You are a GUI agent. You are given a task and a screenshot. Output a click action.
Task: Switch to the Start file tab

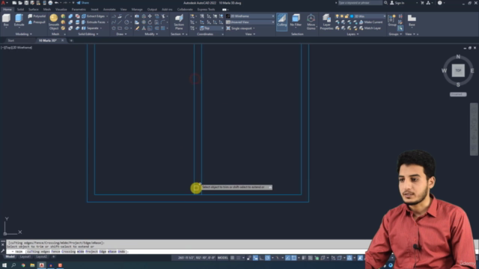(11, 40)
